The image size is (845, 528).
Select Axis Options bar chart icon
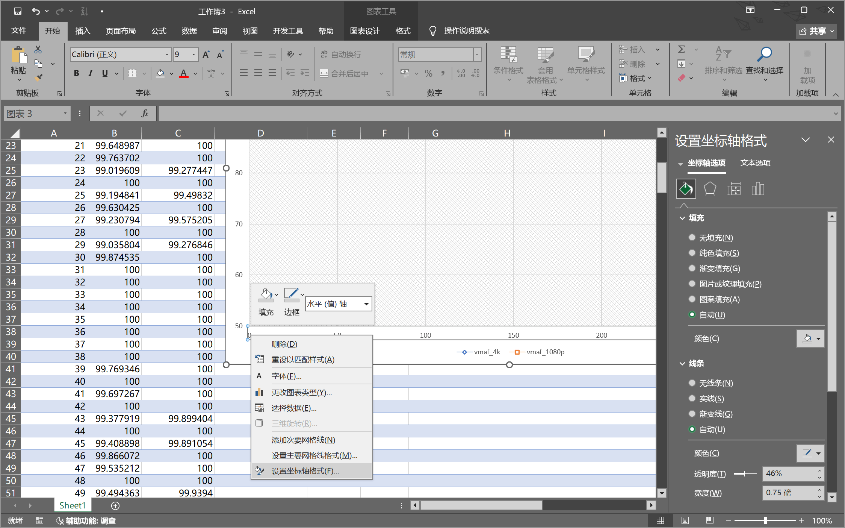tap(758, 189)
